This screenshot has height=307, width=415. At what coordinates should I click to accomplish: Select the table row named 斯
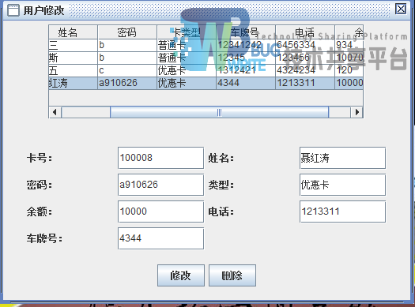pos(206,58)
